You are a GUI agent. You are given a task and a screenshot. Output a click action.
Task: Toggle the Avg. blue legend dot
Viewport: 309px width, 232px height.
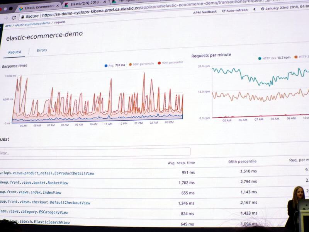[x=106, y=66]
